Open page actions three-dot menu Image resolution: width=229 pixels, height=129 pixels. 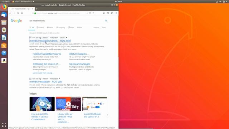coord(87,13)
